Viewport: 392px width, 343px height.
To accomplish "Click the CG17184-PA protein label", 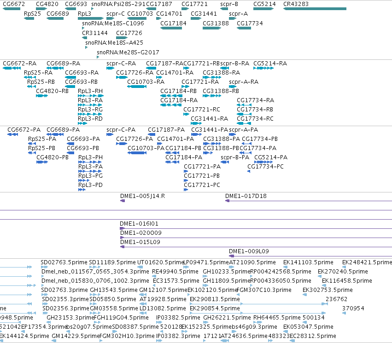I will coord(184,157).
